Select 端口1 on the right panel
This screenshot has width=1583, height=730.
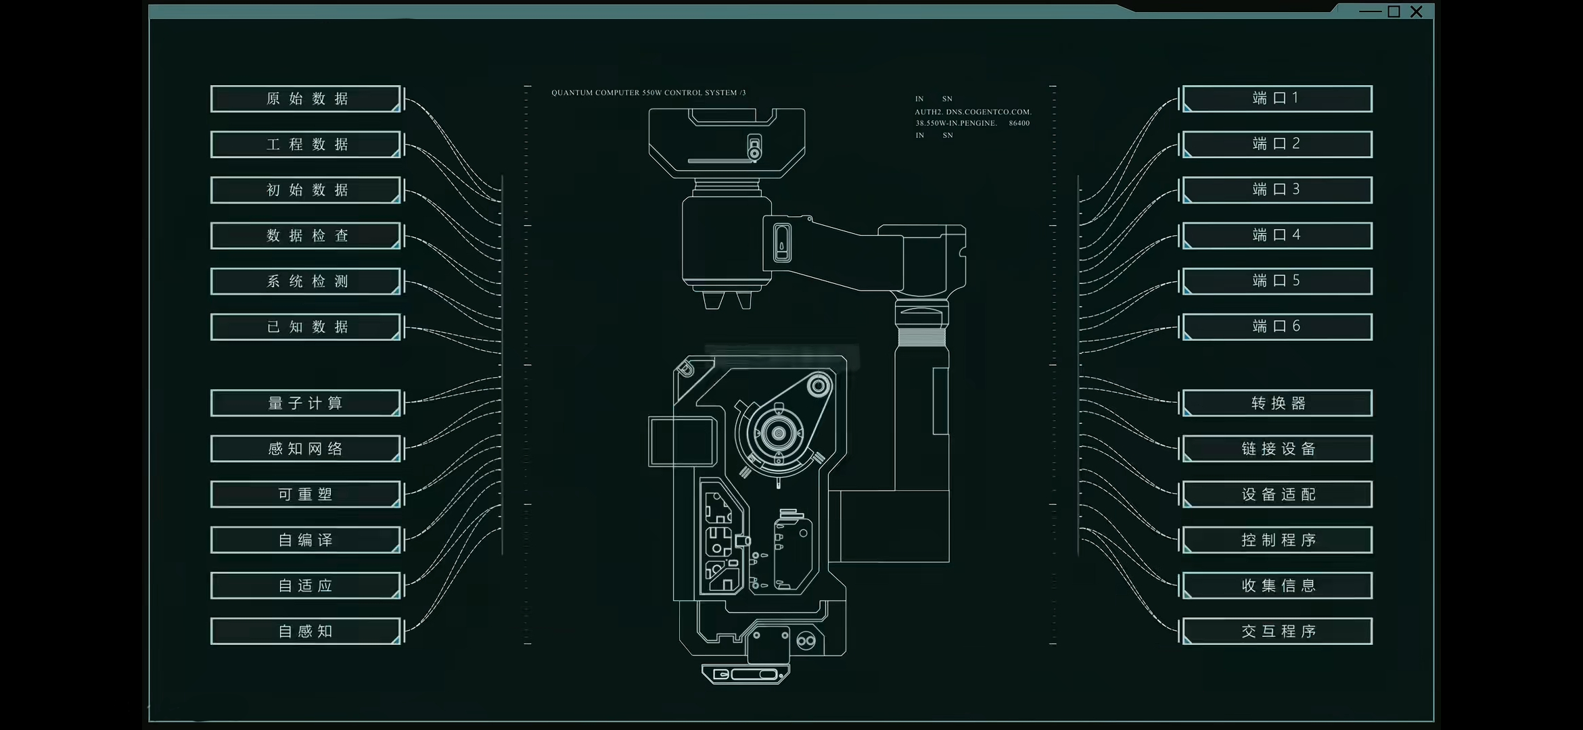1277,99
